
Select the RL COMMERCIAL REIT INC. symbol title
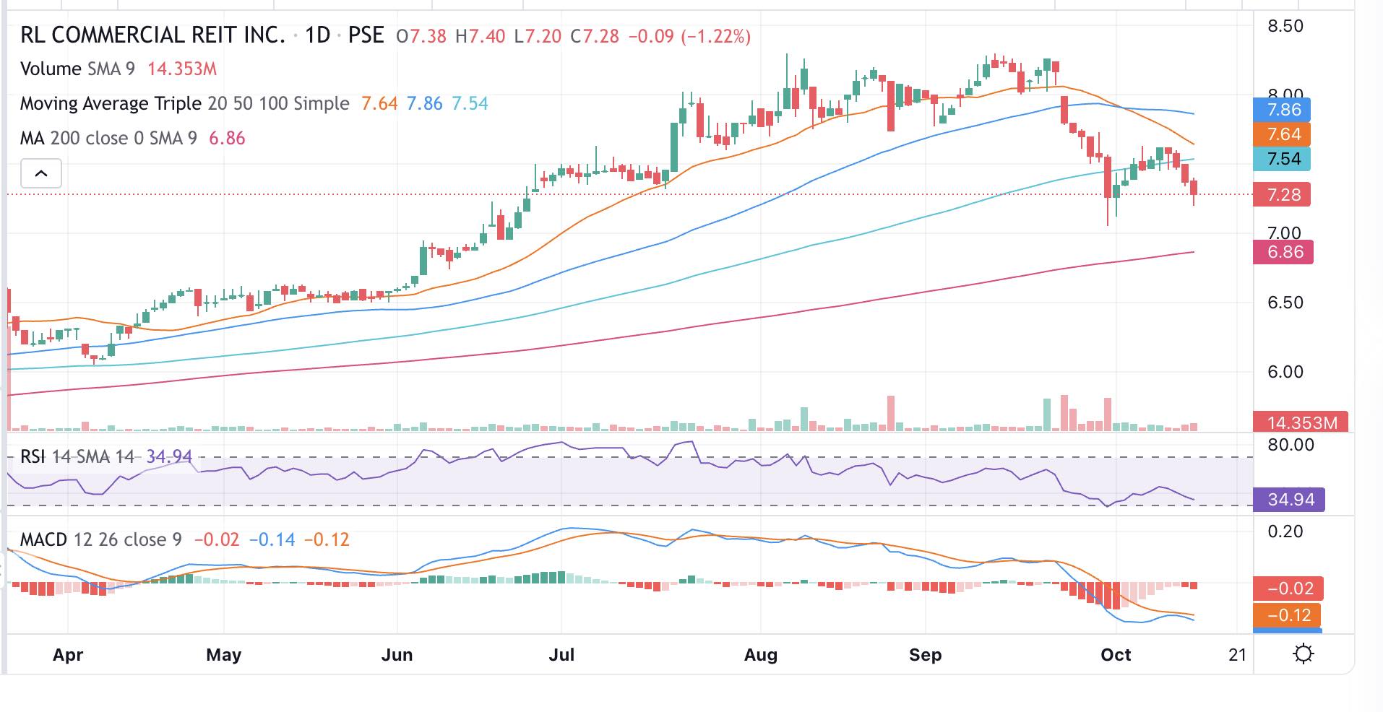pos(153,35)
